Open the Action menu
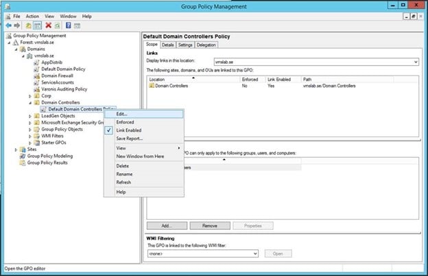 [x=32, y=16]
